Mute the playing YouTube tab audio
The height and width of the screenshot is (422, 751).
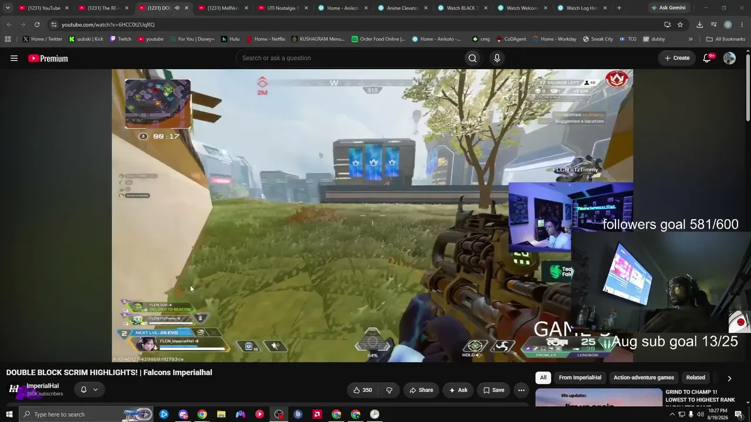pyautogui.click(x=177, y=8)
